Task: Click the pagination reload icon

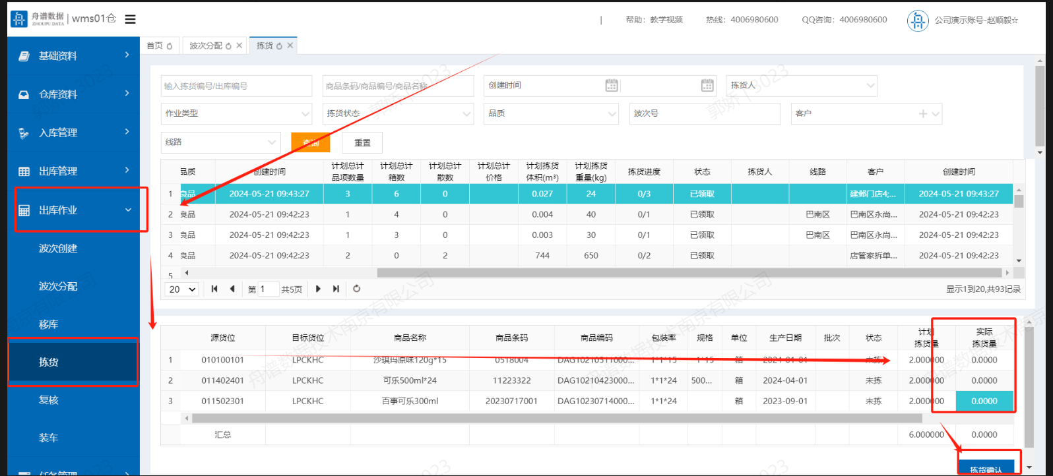Action: [357, 289]
